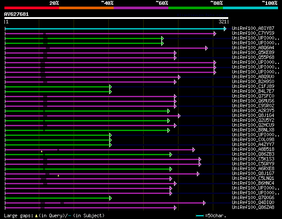Viewport: 282px width, 219px height.
Task: Click the UniRef100_Q8J1G4 hit name
Action: coord(253,116)
